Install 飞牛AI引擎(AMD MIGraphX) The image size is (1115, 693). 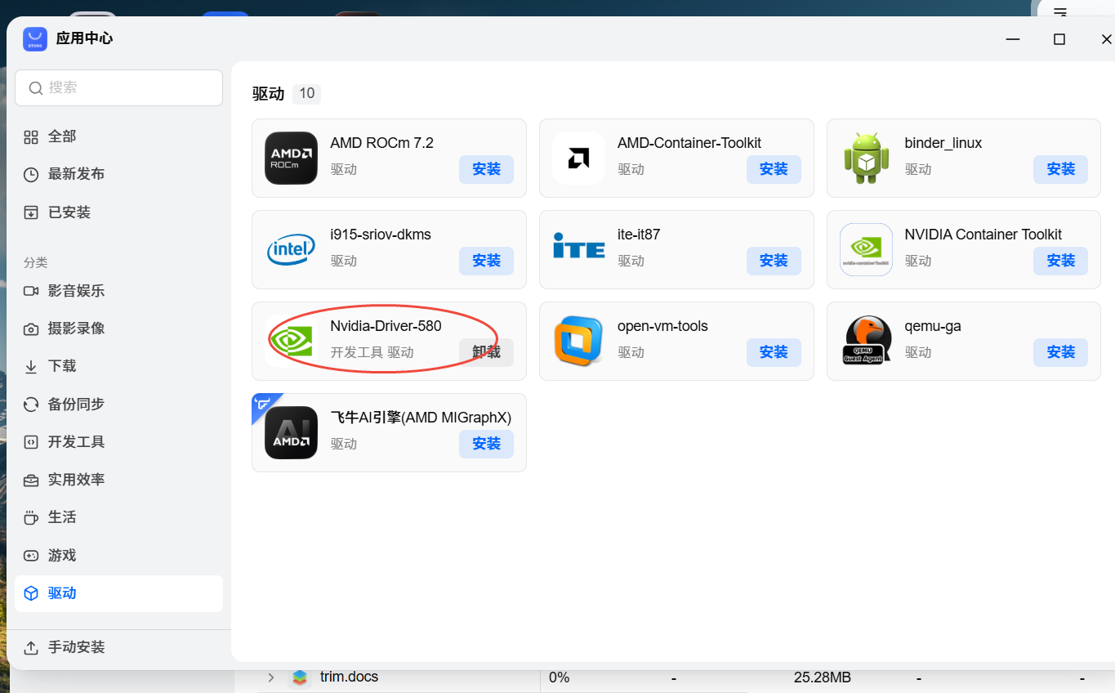(486, 444)
